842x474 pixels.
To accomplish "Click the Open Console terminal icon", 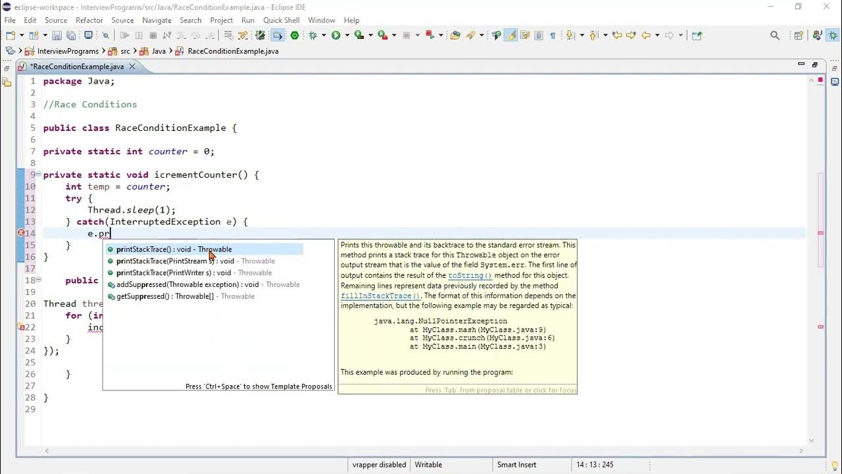I will (87, 36).
